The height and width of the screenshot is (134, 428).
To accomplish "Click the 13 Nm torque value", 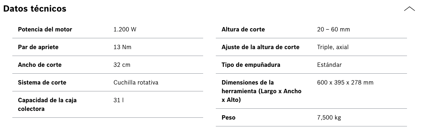I will click(122, 47).
